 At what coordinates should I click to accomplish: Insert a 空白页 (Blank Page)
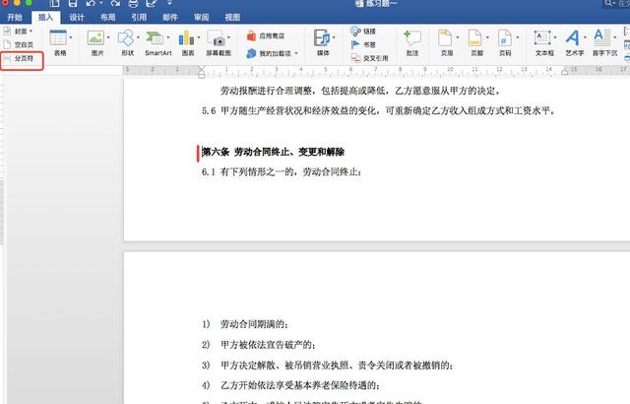pyautogui.click(x=19, y=44)
